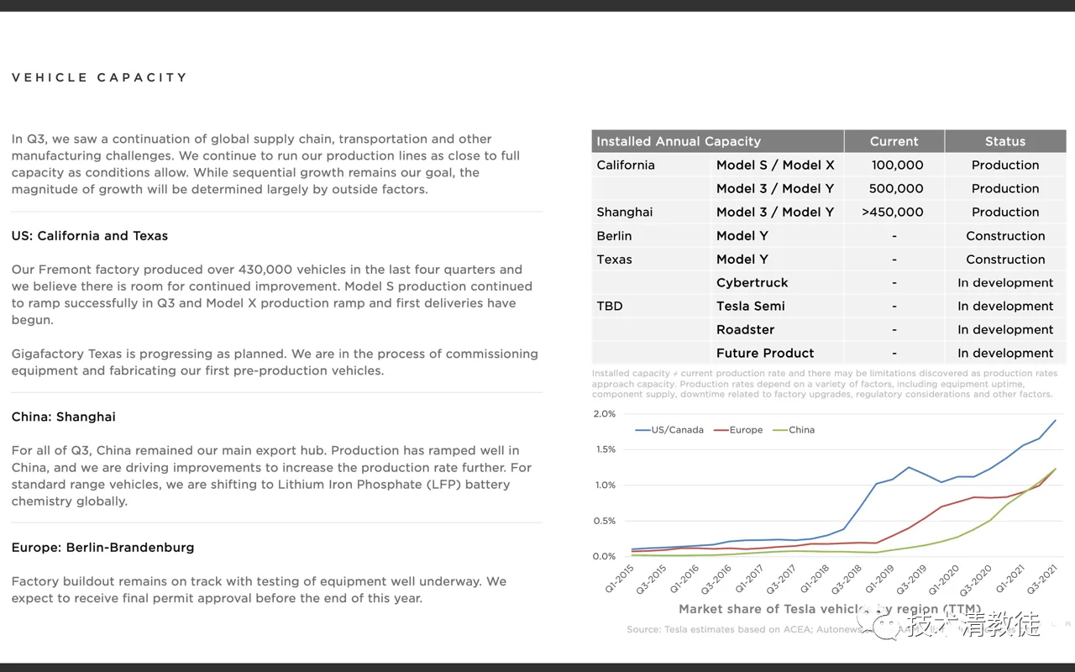Click "Construction" status in Berlin row
The image size is (1075, 672).
[x=1005, y=236]
